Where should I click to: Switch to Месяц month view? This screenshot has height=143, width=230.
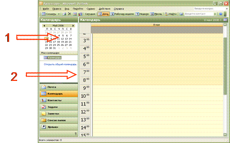(156, 14)
